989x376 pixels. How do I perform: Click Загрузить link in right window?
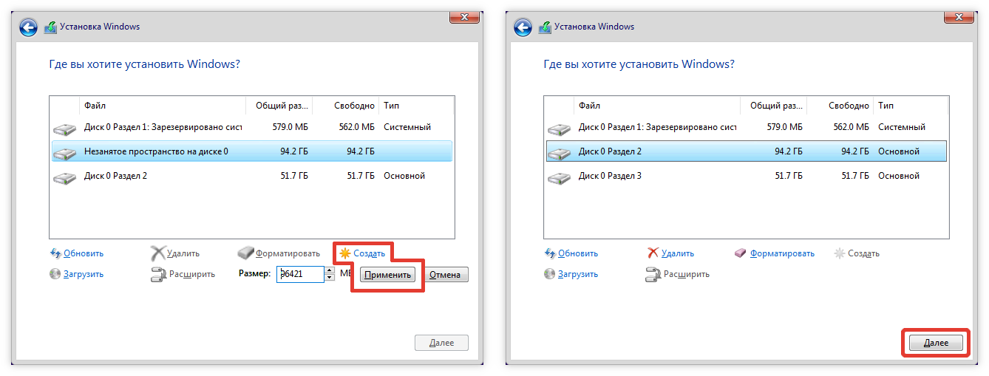pyautogui.click(x=578, y=274)
